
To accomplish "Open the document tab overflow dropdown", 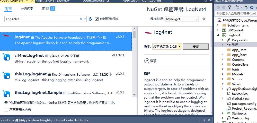I will tap(210, 1).
